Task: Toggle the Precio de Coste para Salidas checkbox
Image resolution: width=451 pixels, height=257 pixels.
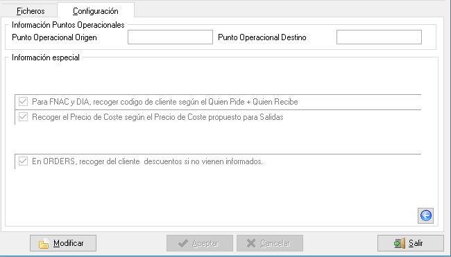Action: 23,117
